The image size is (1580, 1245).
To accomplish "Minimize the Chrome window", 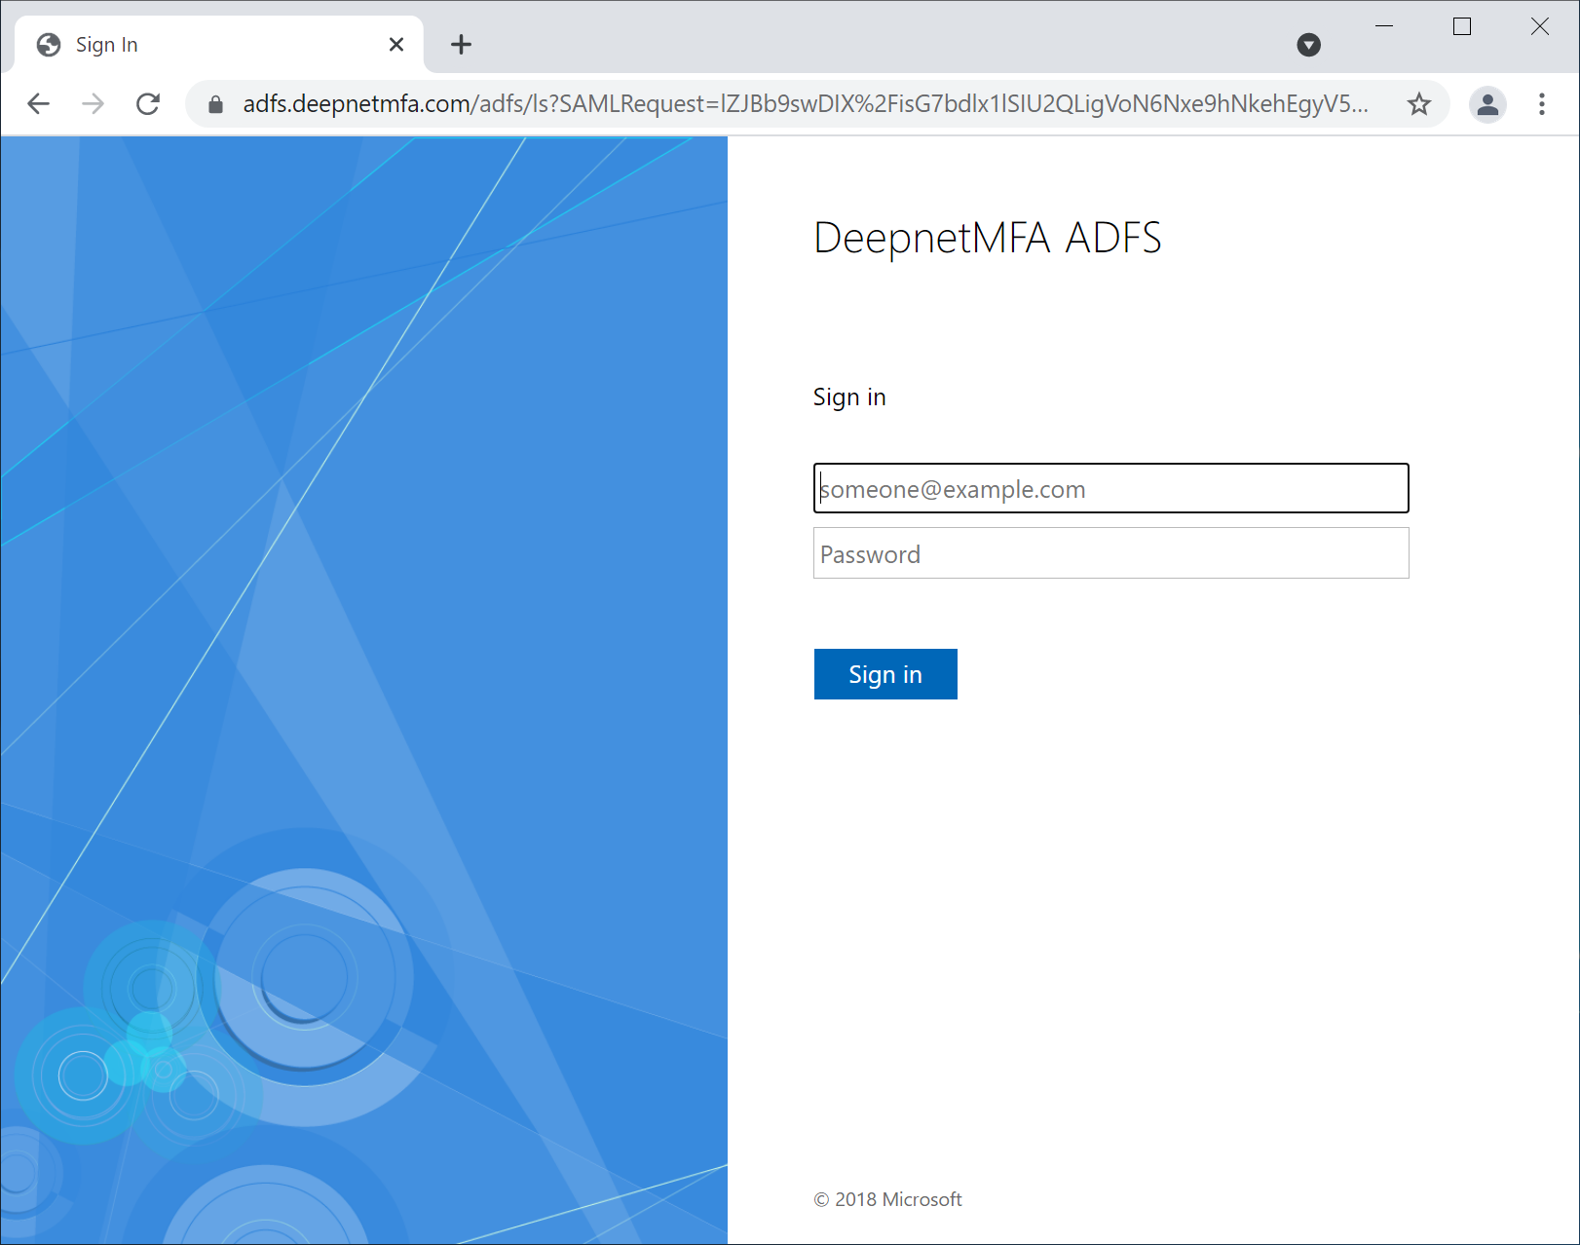I will (1384, 26).
